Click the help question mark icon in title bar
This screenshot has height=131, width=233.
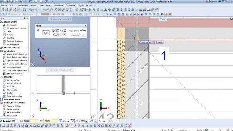(227, 1)
